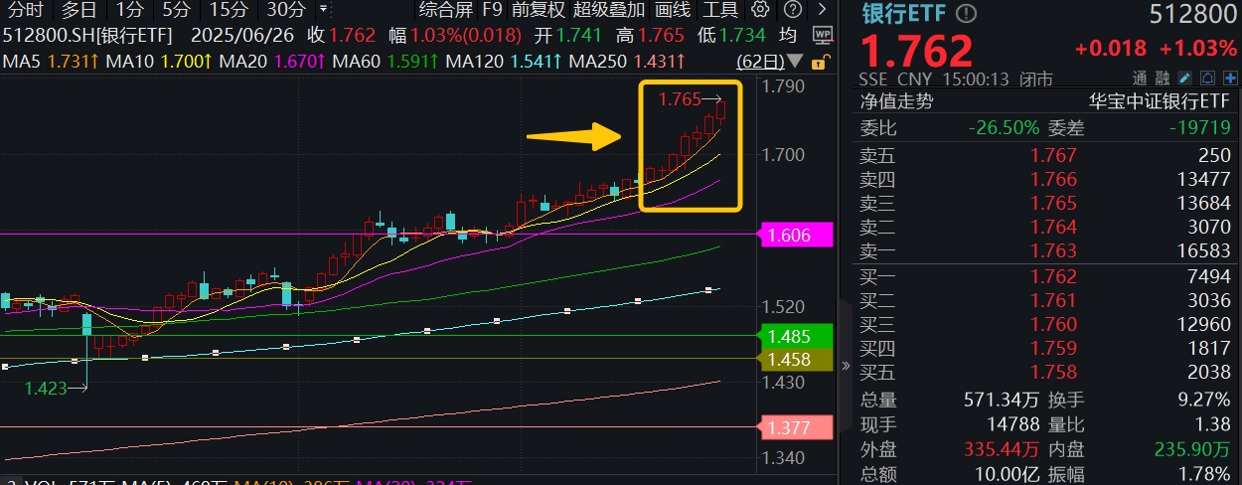Toggle the 通 indicator label
The image size is (1242, 485).
[1139, 78]
